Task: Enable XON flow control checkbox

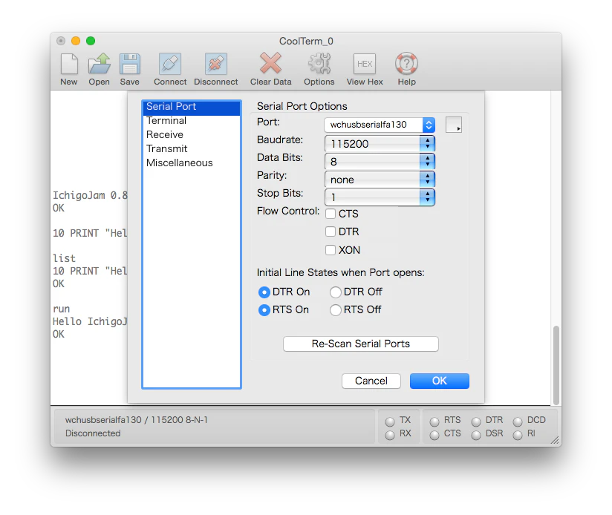Action: click(x=331, y=250)
